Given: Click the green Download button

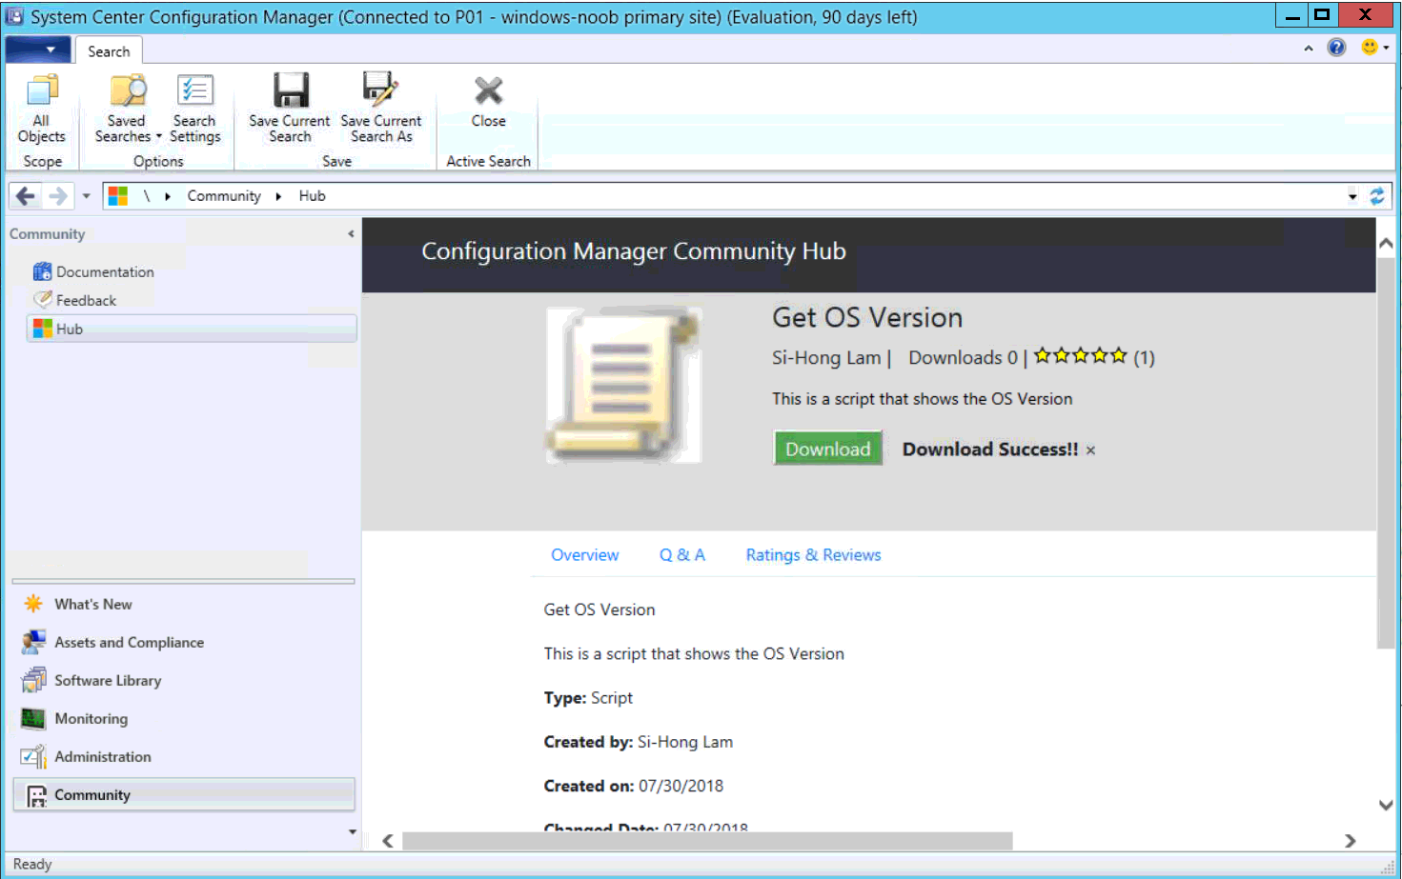Looking at the screenshot, I should (827, 449).
